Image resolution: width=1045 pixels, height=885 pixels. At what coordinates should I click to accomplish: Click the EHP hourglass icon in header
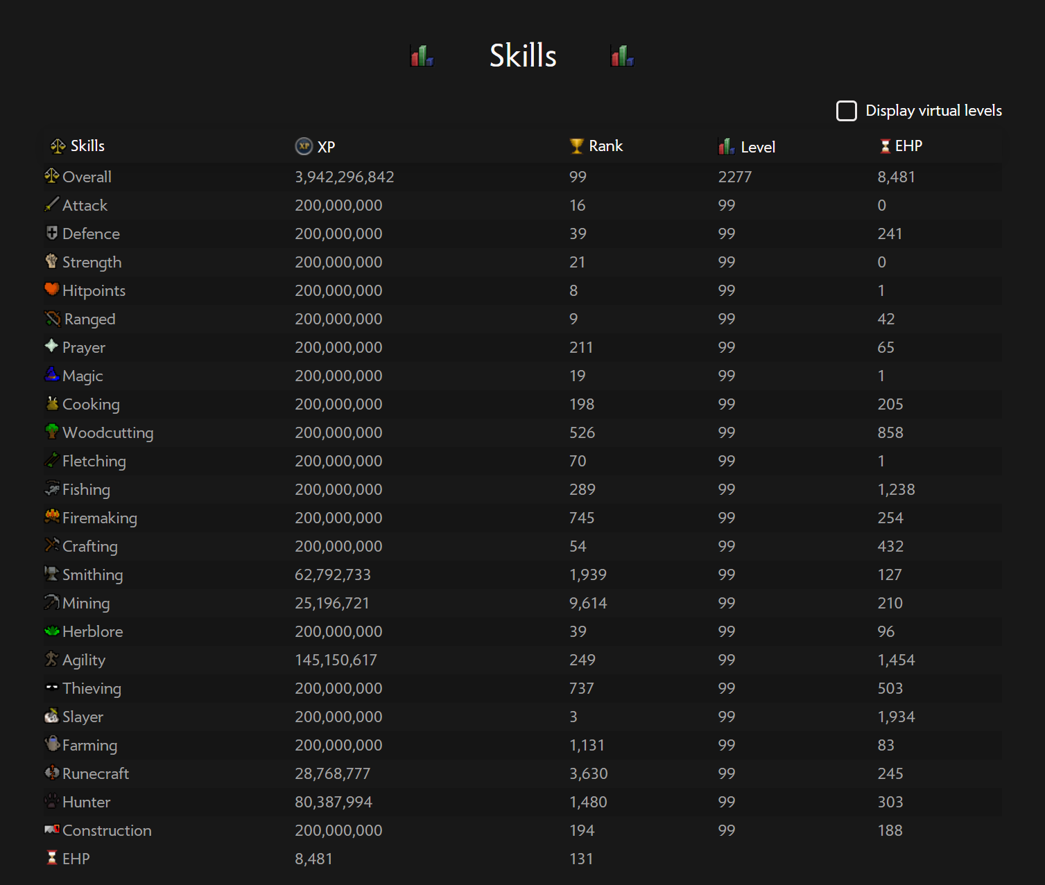(x=886, y=146)
